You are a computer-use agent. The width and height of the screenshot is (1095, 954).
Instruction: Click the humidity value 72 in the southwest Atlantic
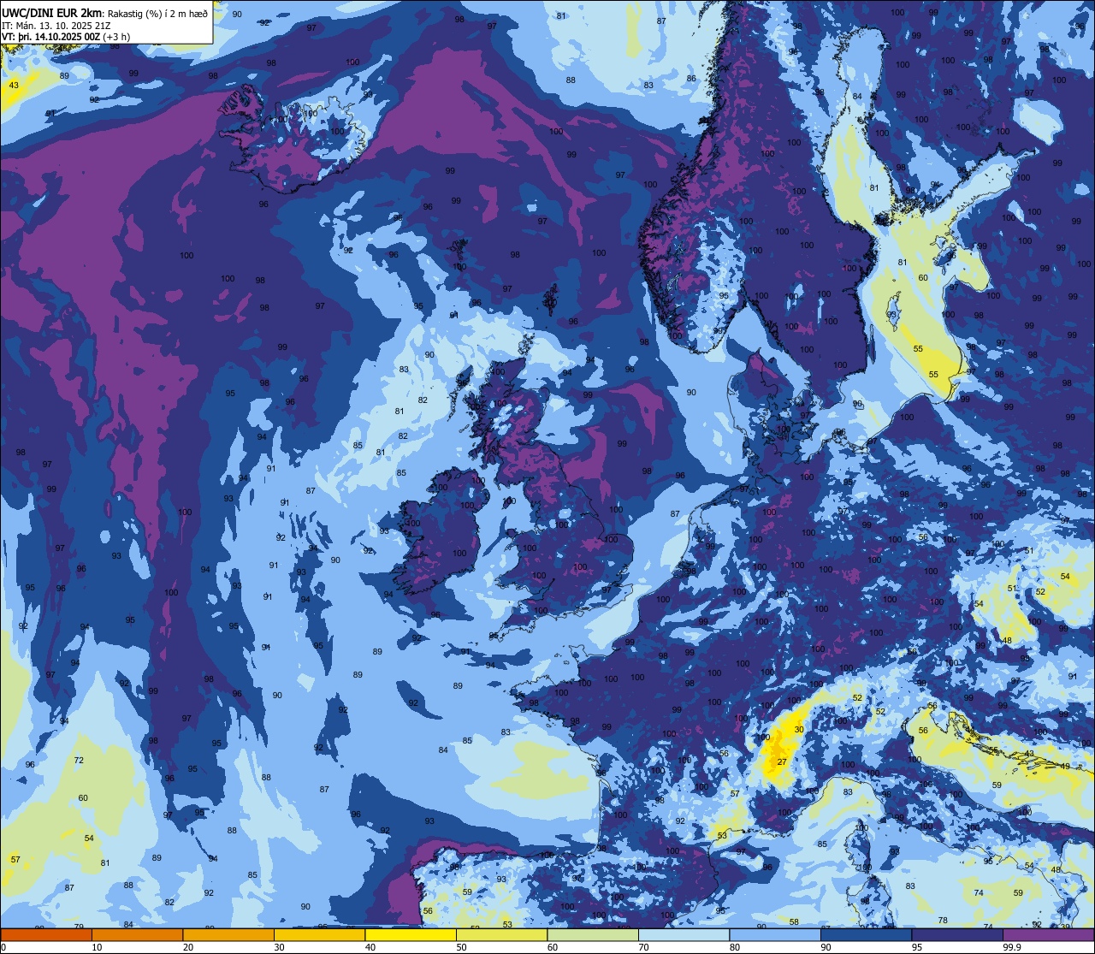79,760
